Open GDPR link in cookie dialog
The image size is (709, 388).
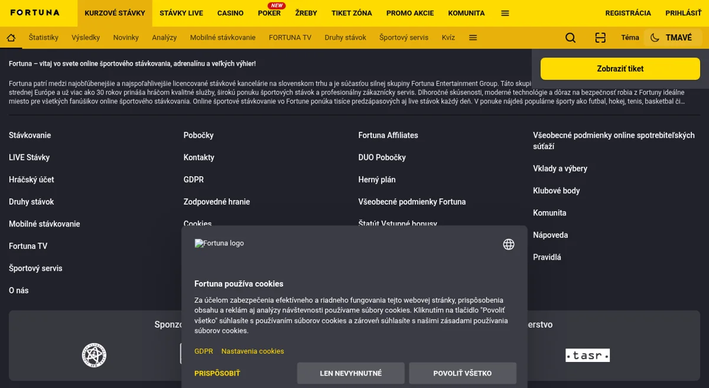204,351
